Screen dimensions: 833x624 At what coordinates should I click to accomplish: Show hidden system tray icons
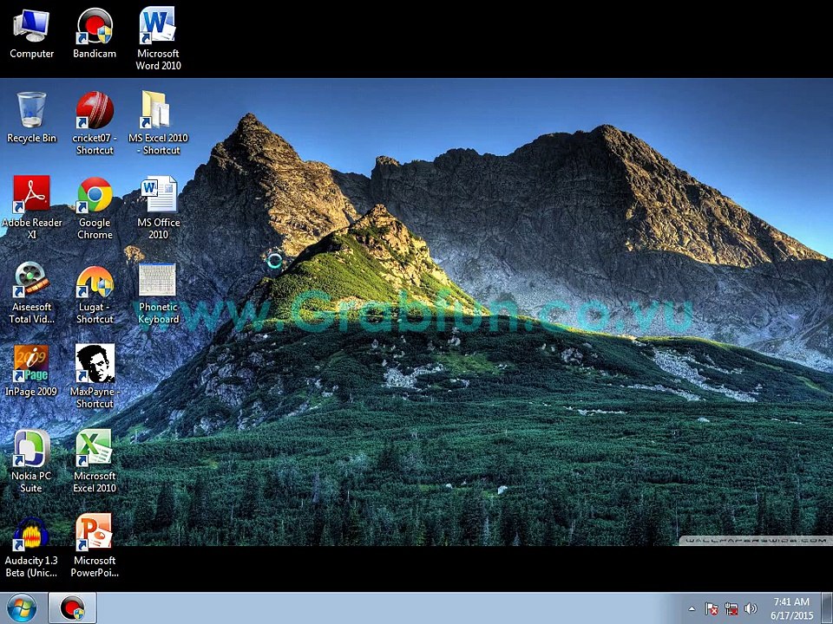pyautogui.click(x=692, y=608)
